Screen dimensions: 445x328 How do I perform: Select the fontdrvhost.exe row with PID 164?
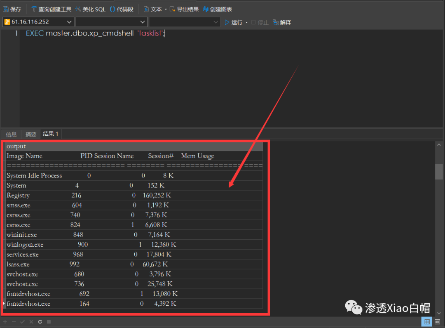(134, 304)
